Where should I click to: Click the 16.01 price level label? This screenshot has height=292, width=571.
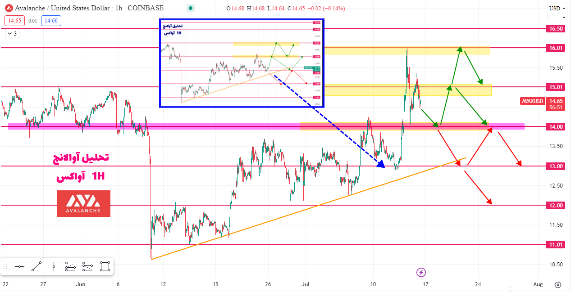(x=555, y=48)
